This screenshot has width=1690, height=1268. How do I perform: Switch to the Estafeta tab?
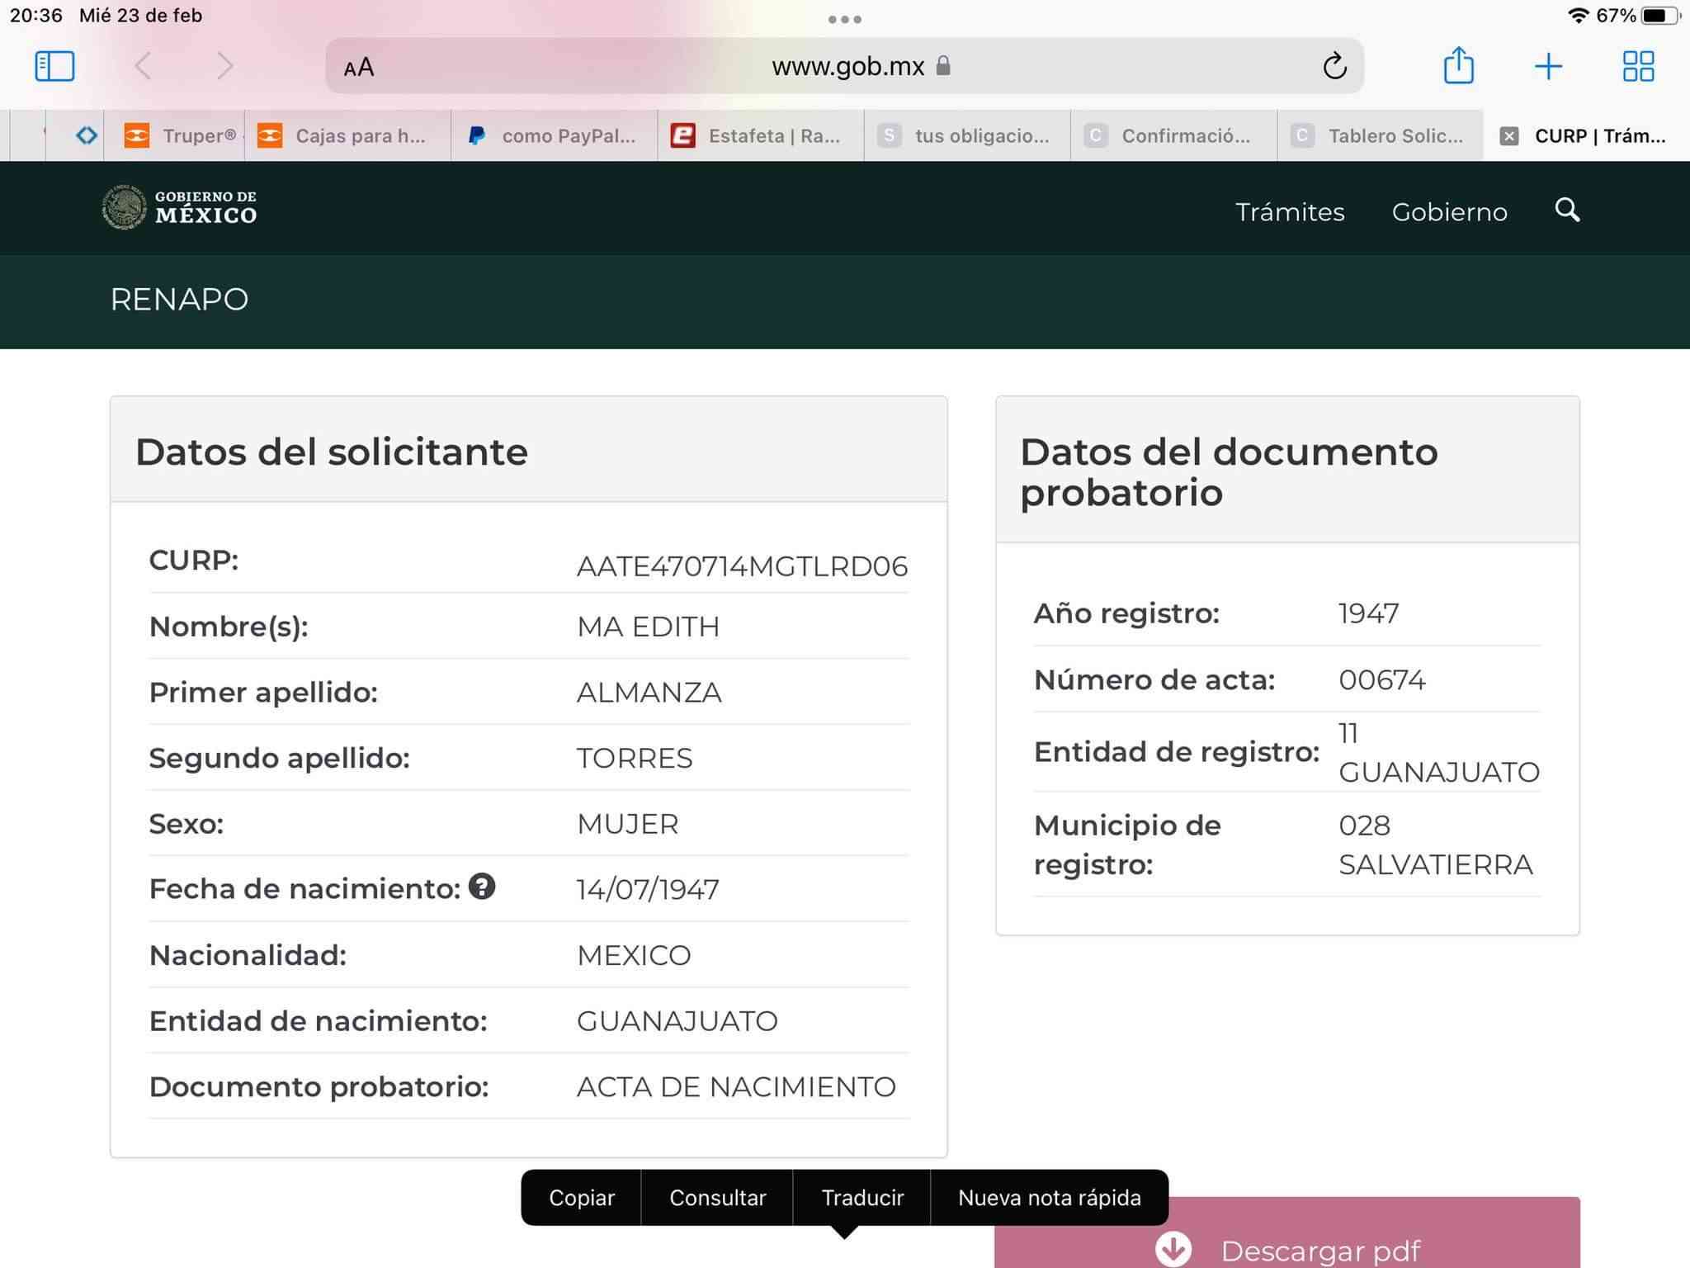759,136
